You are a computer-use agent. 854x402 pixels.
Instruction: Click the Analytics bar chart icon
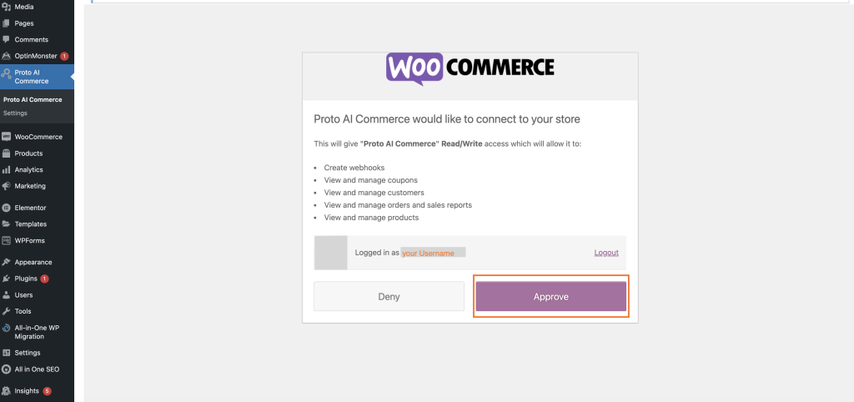pyautogui.click(x=6, y=169)
